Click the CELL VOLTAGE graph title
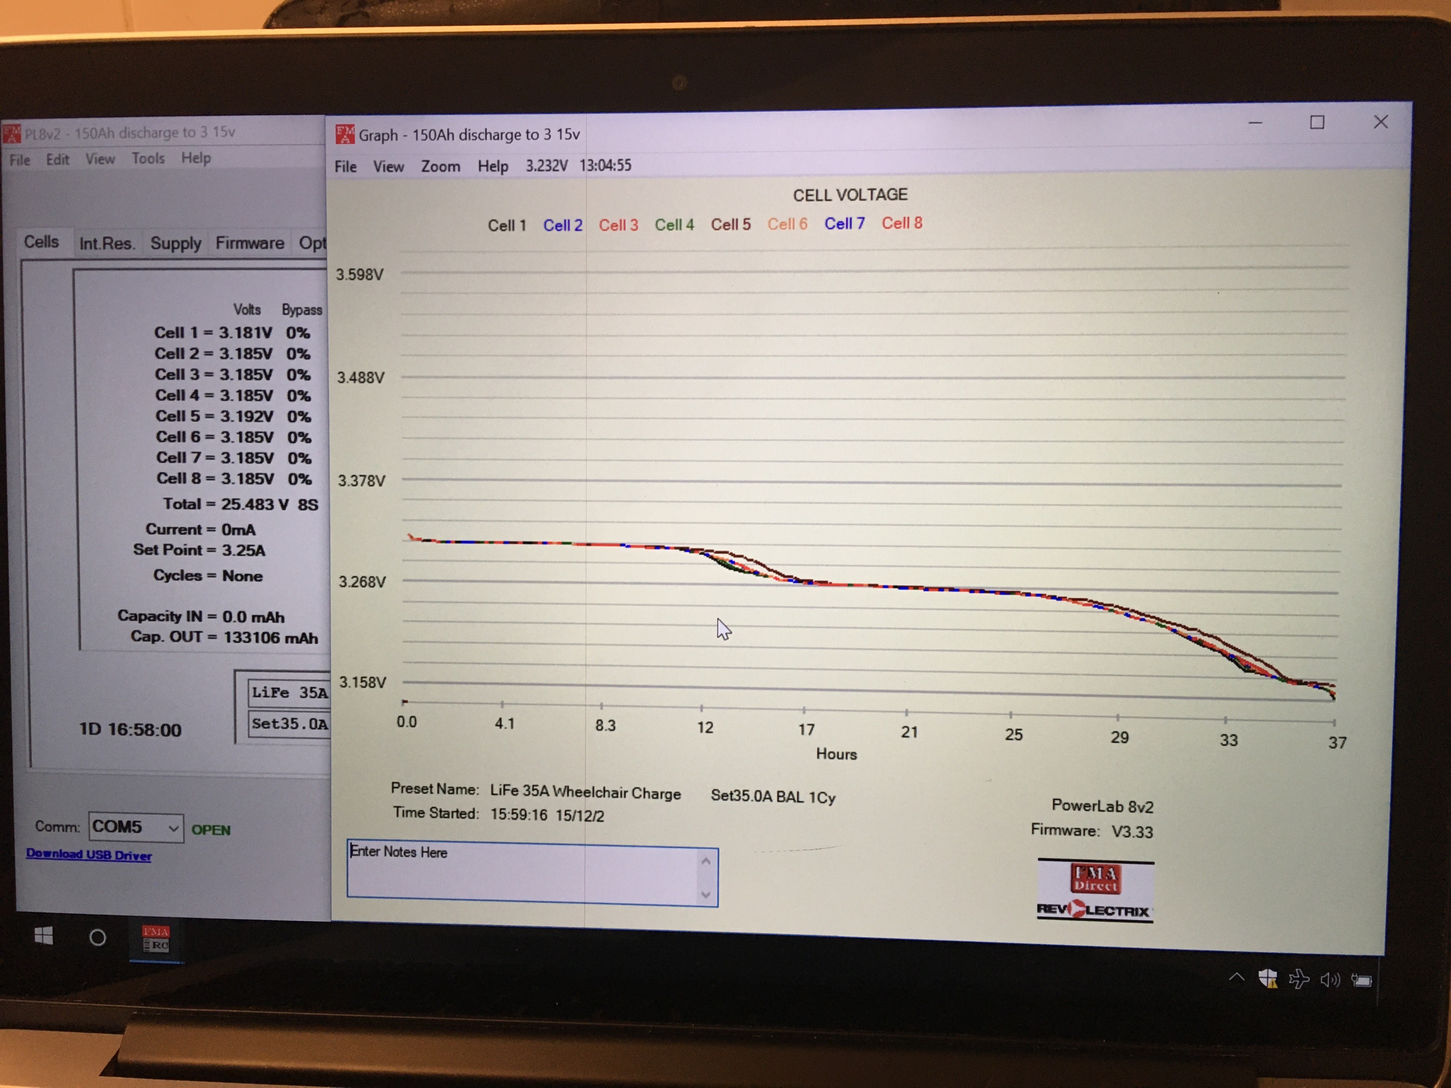 click(x=850, y=195)
